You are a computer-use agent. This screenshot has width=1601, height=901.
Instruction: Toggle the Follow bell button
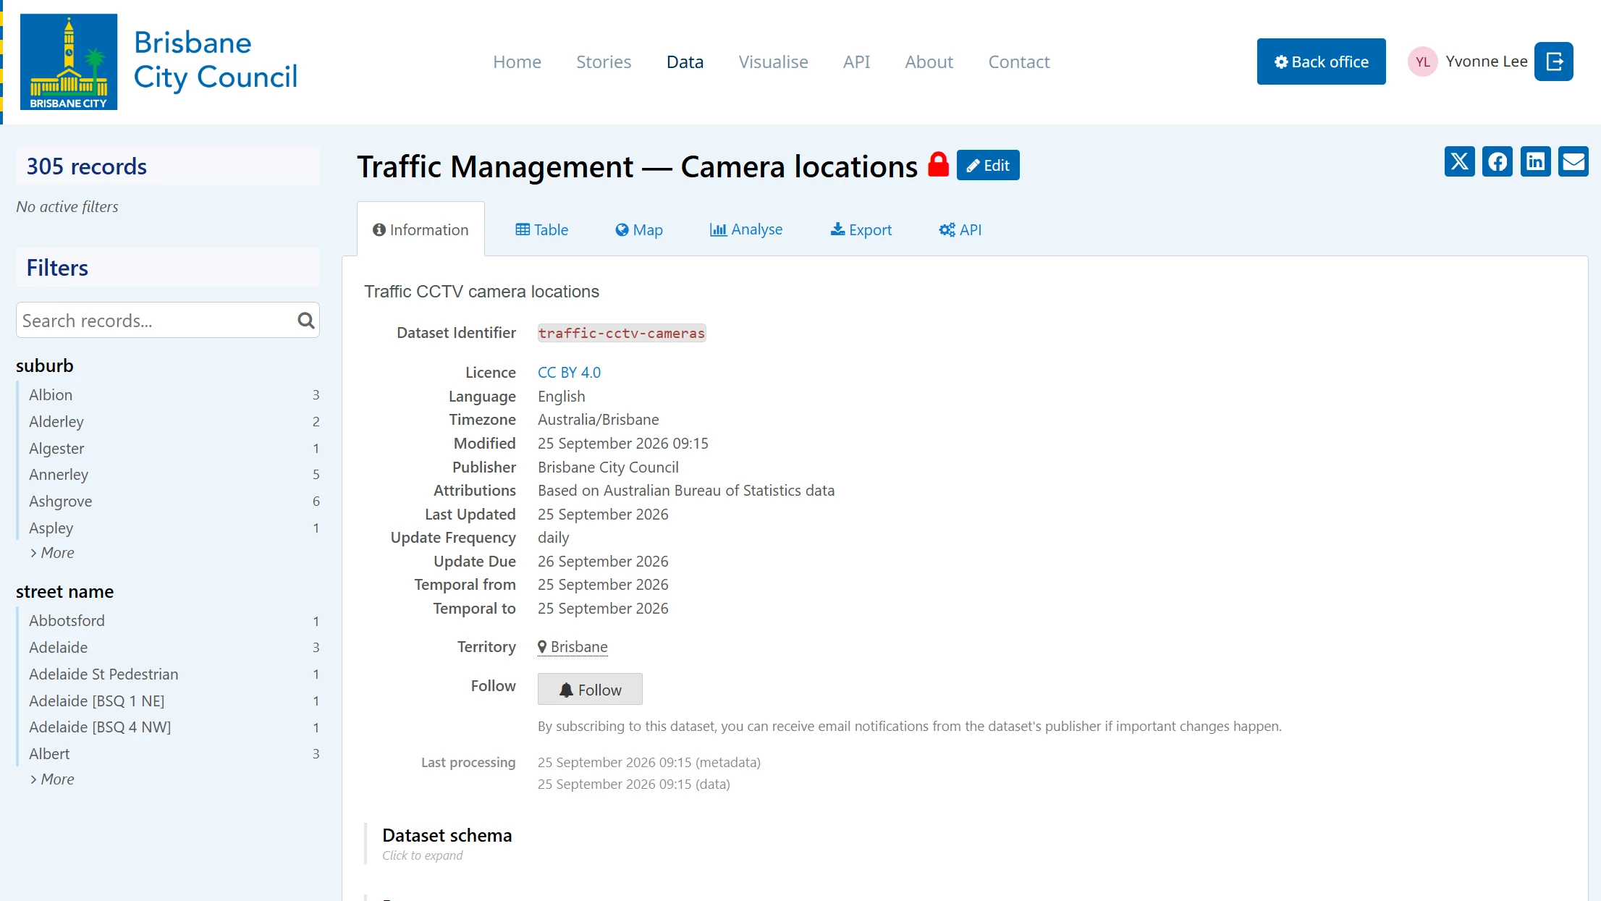[590, 689]
